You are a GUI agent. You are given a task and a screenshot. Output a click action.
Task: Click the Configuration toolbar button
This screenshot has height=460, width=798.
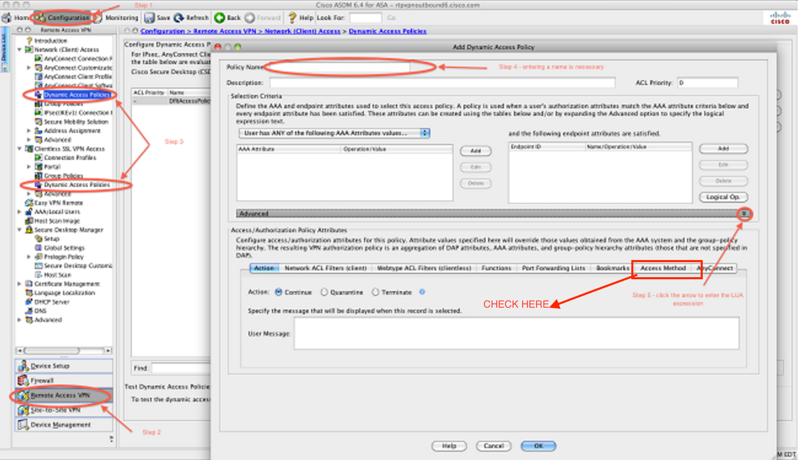pyautogui.click(x=63, y=18)
